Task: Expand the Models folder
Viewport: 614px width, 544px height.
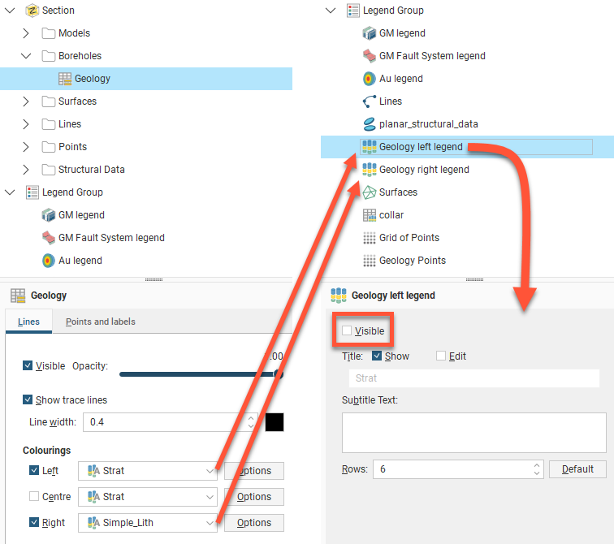Action: (26, 33)
